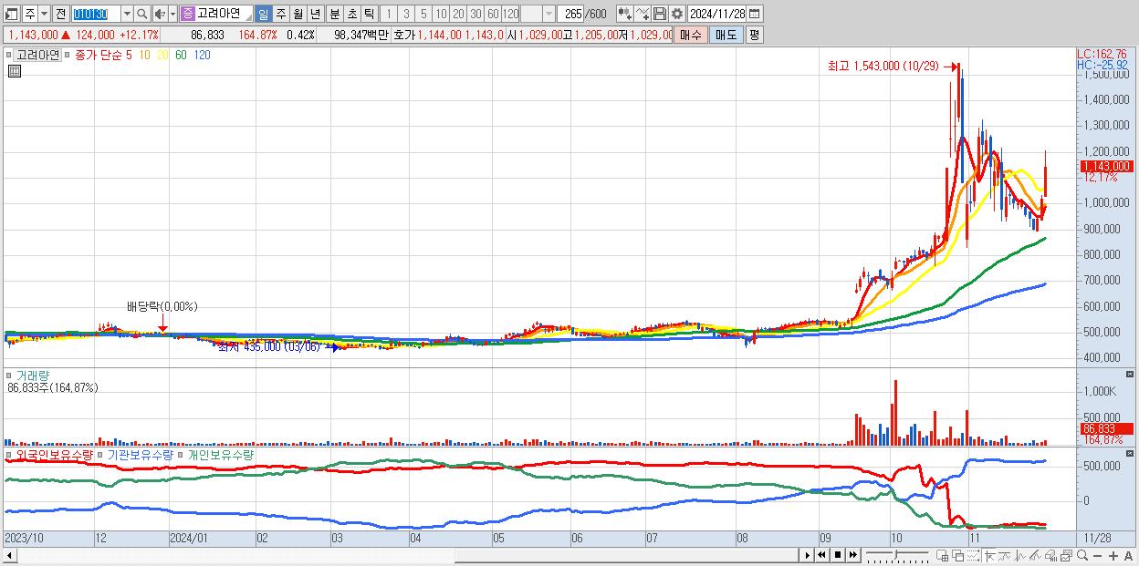Click the magnifier zoom icon
This screenshot has height=566, width=1139.
1082,556
